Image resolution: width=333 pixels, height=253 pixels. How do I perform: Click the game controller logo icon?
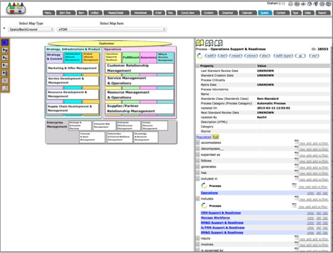(16, 9)
